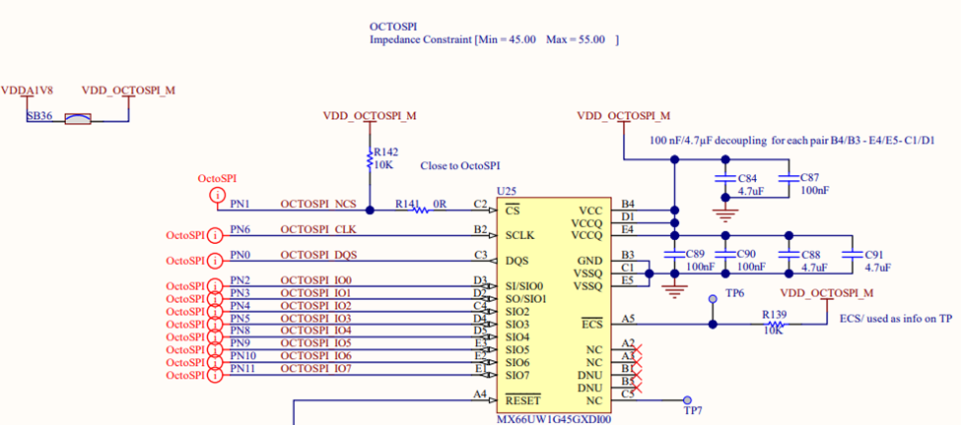Click the C89 100nF capacitor symbol
Image resolution: width=961 pixels, height=425 pixels.
pyautogui.click(x=675, y=255)
